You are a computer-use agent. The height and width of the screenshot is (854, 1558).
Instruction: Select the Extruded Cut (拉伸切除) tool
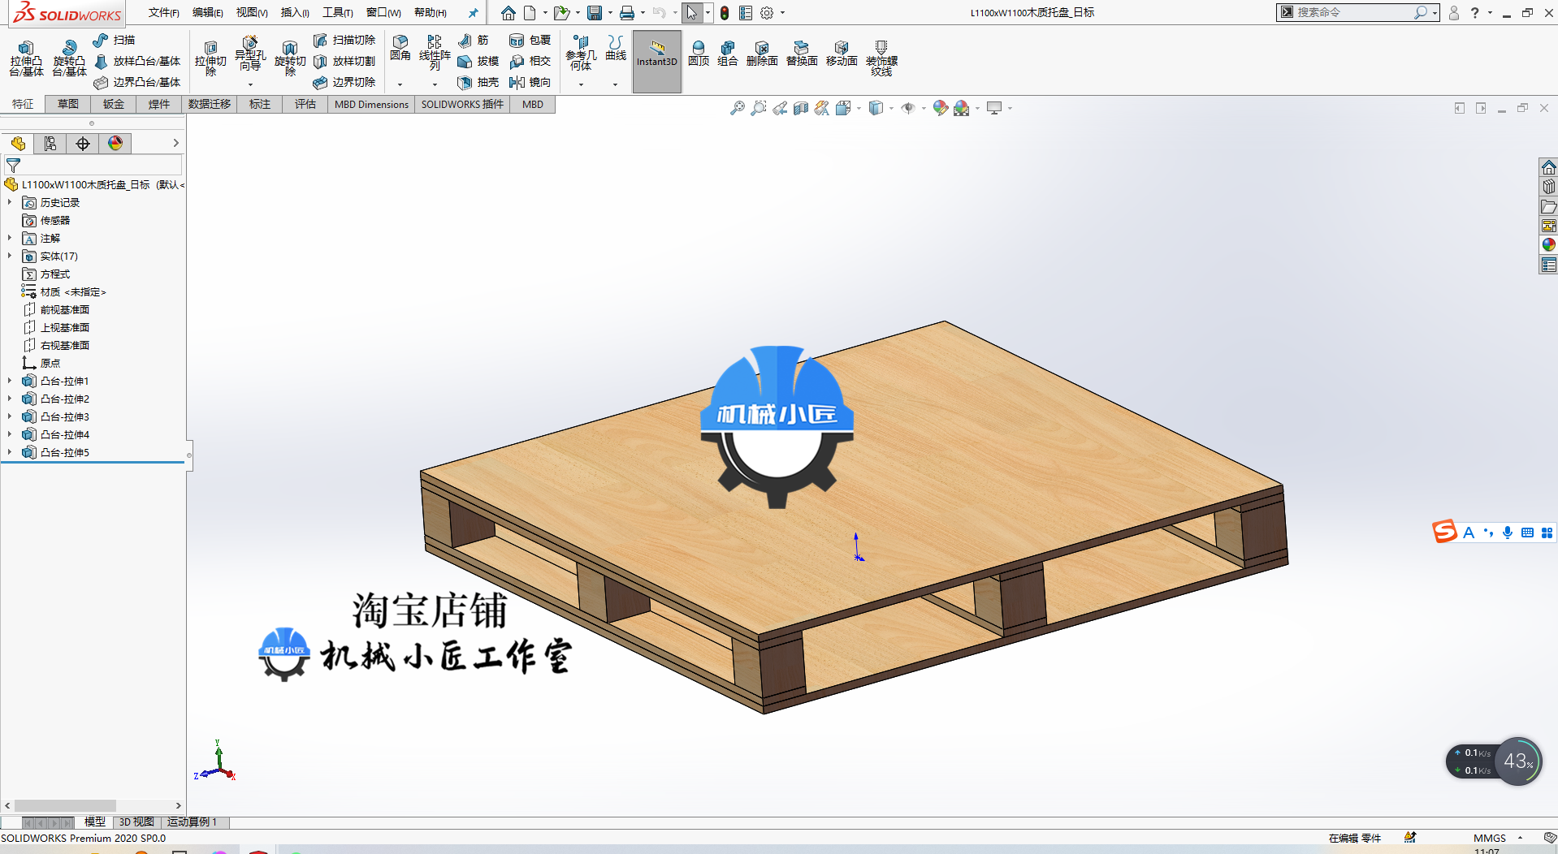pyautogui.click(x=210, y=58)
